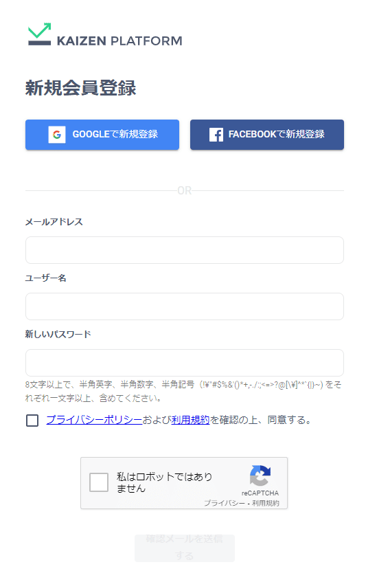Open the プライバシーポリシー link
Viewport: 366px width, 582px height.
94,420
